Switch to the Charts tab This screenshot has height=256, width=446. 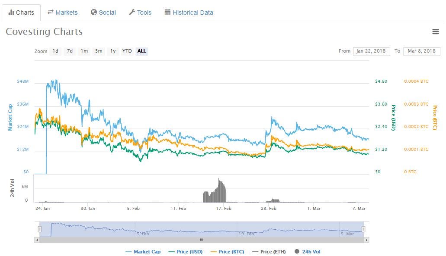point(21,12)
